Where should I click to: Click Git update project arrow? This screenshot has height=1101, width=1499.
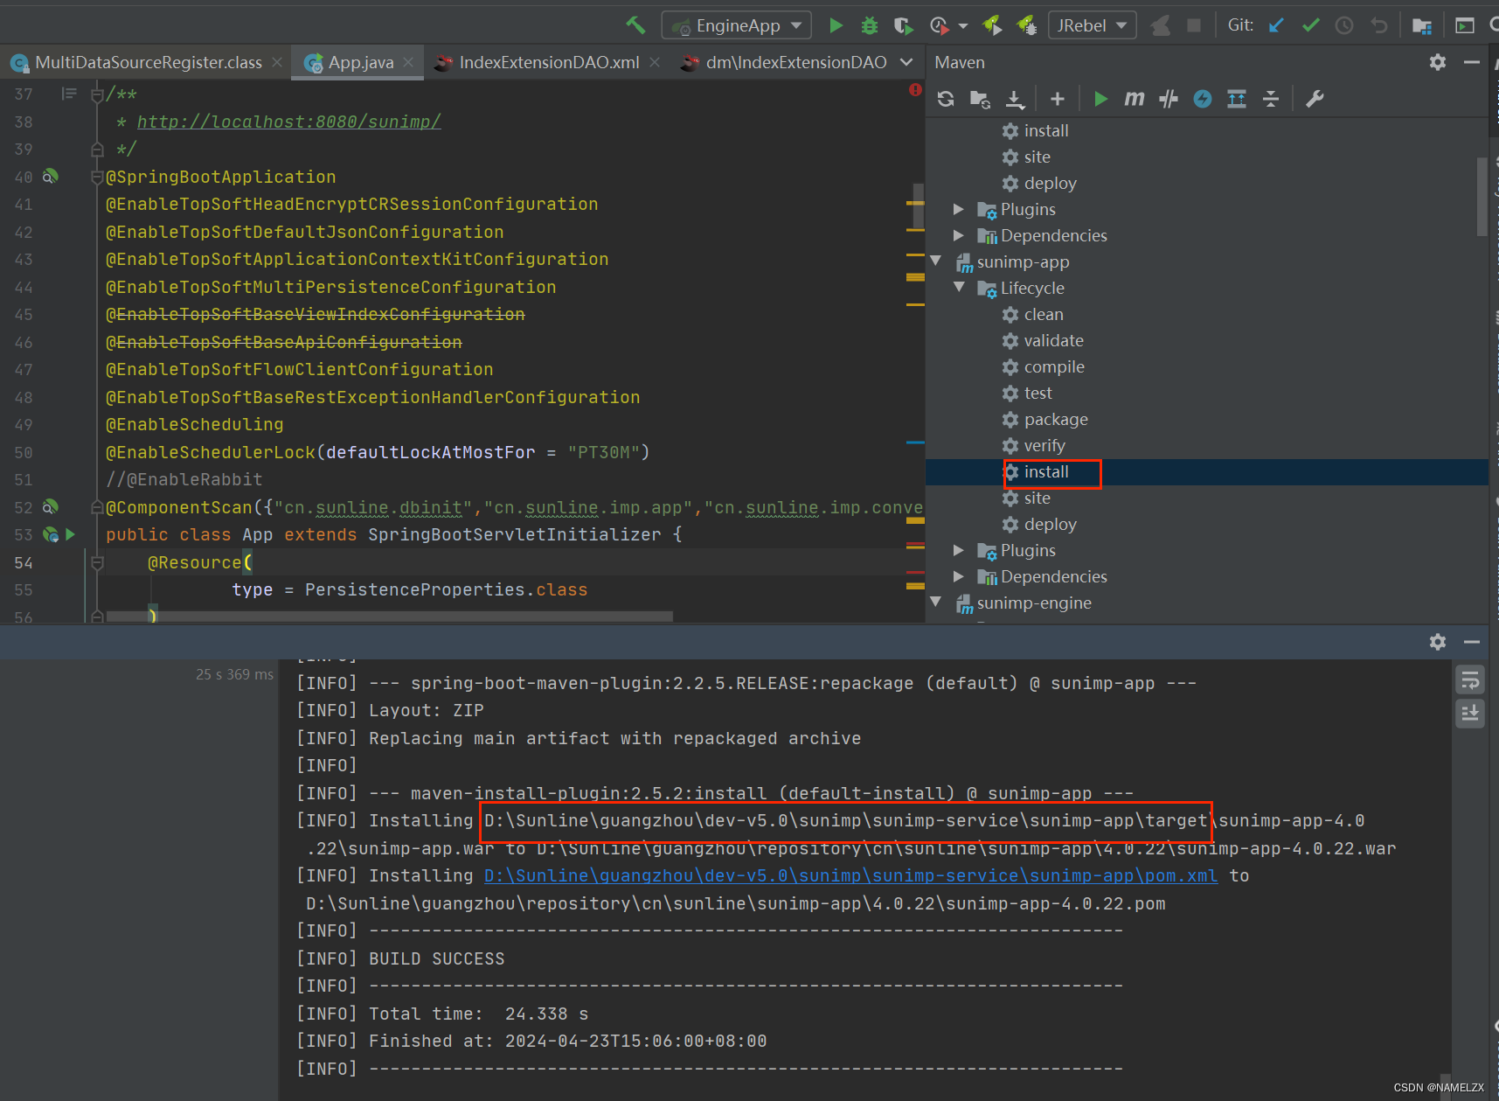point(1276,25)
